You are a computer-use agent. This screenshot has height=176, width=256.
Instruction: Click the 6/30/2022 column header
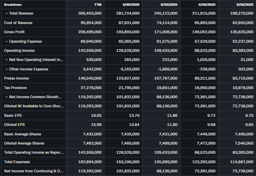(x=245, y=4)
